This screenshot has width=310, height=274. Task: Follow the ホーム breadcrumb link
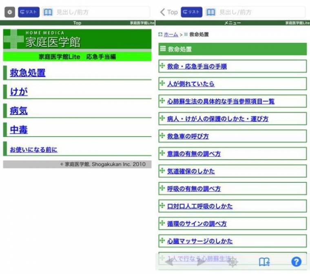[x=171, y=34]
